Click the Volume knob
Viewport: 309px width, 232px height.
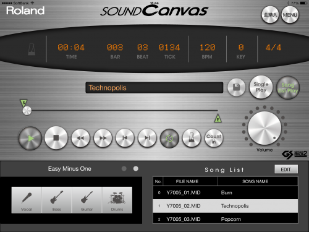coord(265,128)
